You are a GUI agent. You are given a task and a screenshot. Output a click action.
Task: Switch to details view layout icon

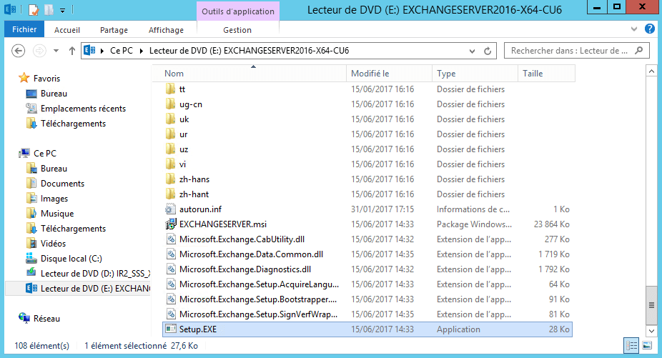point(631,346)
